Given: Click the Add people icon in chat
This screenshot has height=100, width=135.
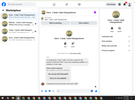Looking at the screenshot, I should pyautogui.click(x=65, y=43).
